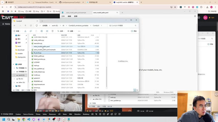Click the Cut scissors icon in Explorer toolbar
Screen dimensions: 218x122
(25, 31)
